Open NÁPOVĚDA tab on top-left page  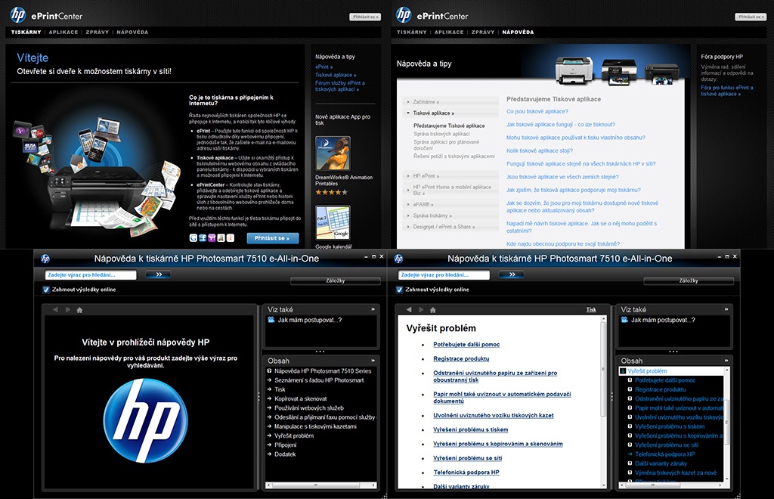(132, 32)
